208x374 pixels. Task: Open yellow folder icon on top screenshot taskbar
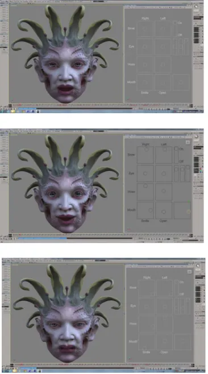[13, 111]
